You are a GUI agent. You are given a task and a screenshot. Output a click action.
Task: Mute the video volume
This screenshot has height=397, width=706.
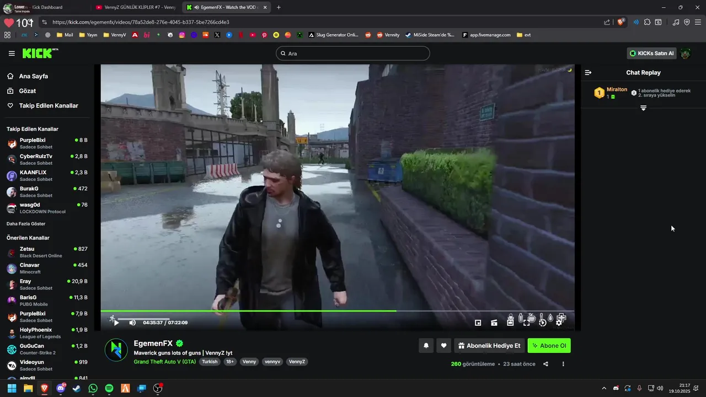[132, 323]
